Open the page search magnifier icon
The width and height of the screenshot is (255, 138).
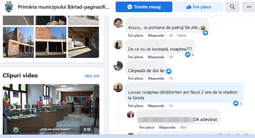[232, 7]
